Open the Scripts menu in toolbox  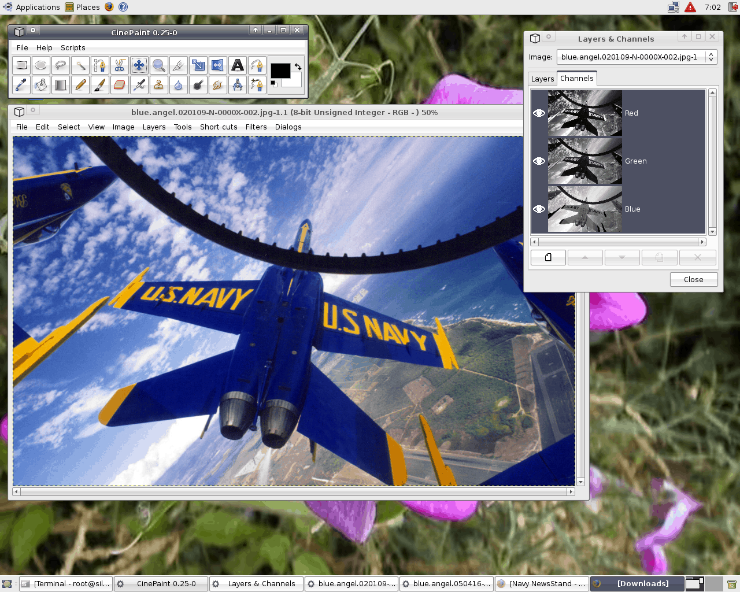pyautogui.click(x=73, y=48)
